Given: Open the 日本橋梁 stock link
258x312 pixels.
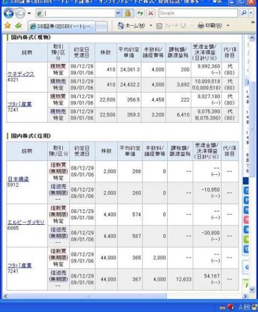Looking at the screenshot, I should point(18,179).
